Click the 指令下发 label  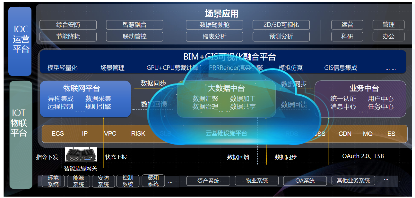click(47, 157)
